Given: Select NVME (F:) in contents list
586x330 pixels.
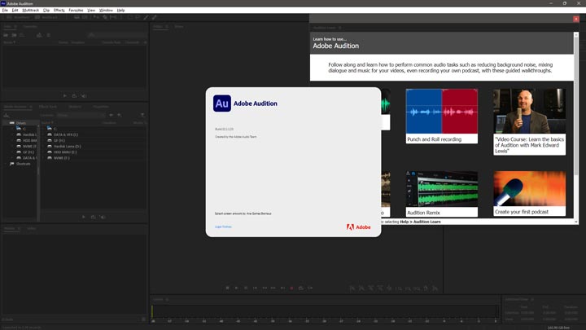Looking at the screenshot, I should [61, 158].
